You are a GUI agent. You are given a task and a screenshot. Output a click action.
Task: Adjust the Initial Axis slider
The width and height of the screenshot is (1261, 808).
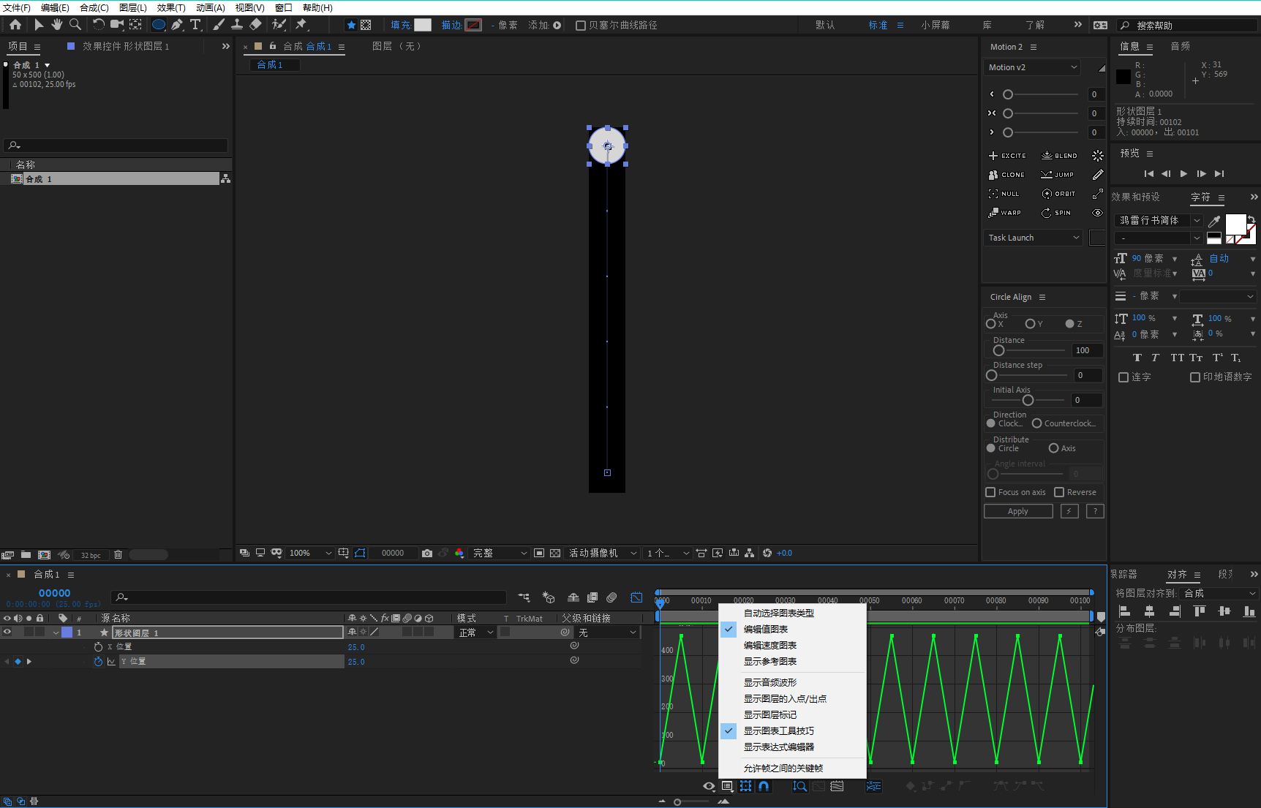tap(1028, 400)
